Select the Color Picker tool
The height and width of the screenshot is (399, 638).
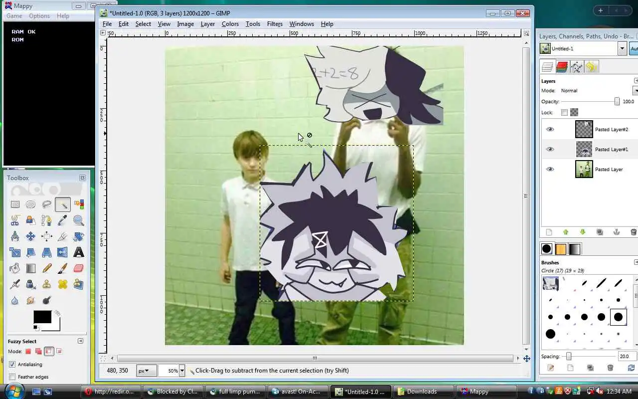(63, 220)
